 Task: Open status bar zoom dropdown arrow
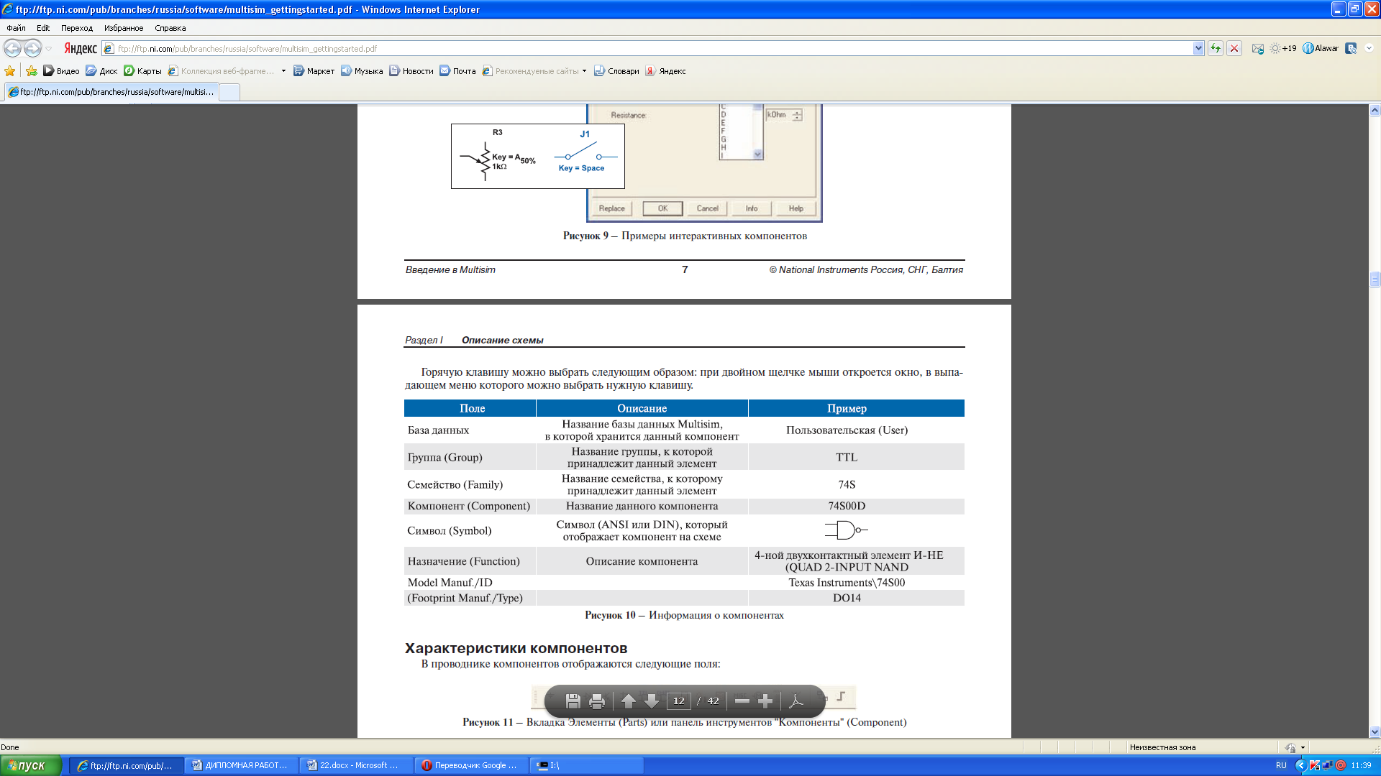click(x=1303, y=747)
